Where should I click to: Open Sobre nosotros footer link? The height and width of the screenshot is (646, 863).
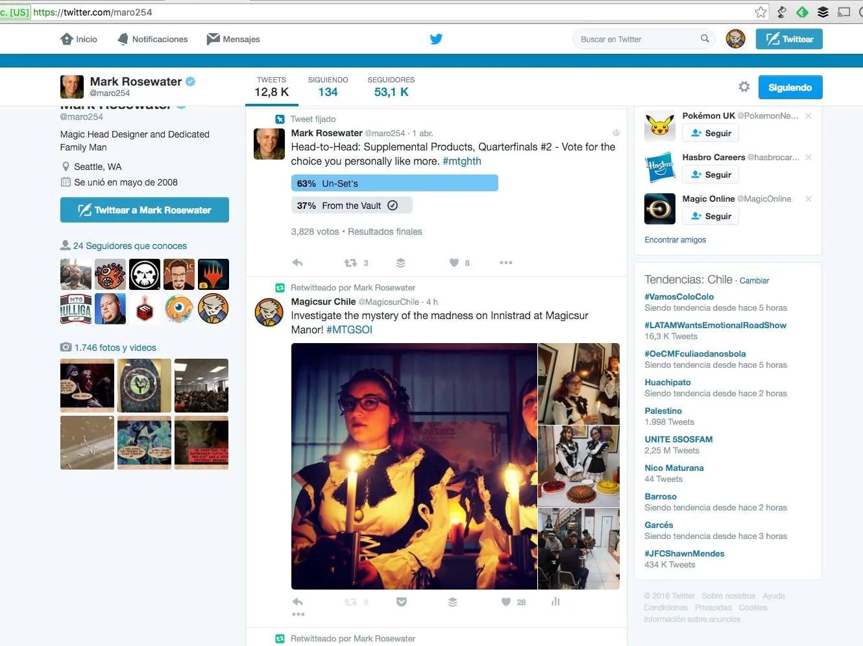point(728,596)
